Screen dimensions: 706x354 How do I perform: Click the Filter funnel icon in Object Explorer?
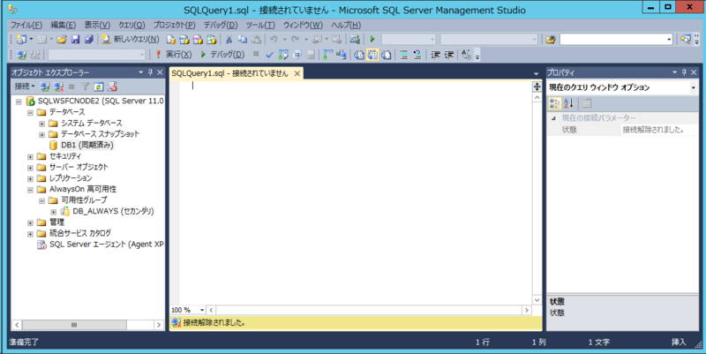[x=86, y=87]
